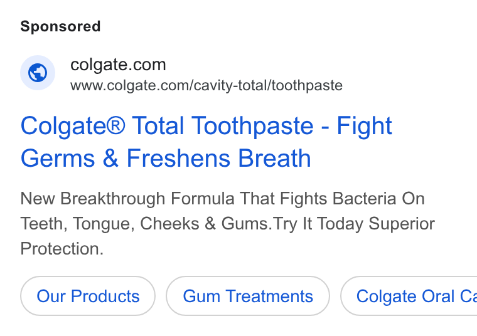477x336 pixels.
Task: Click the globe favicon beside colgate.com
Action: [x=38, y=73]
